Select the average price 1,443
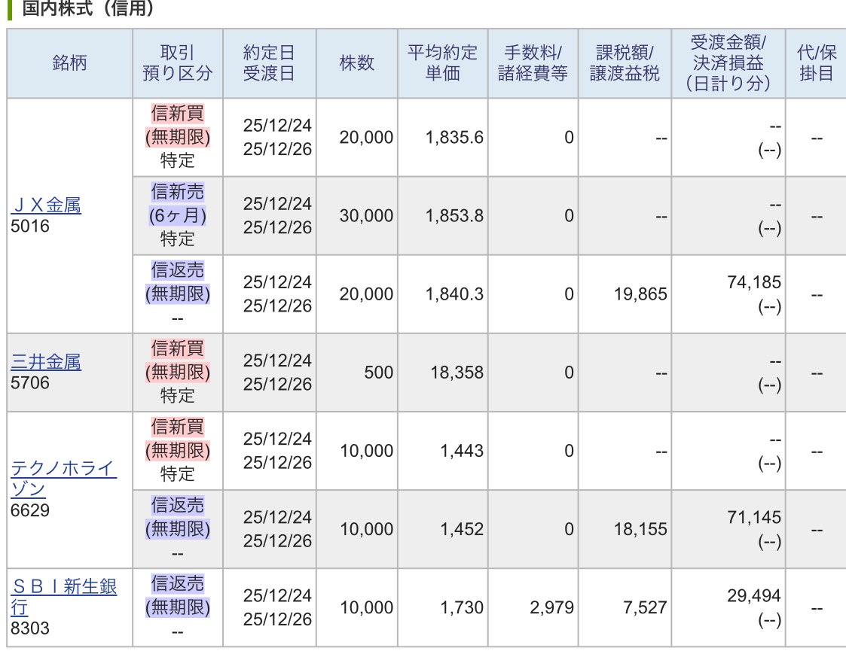The width and height of the screenshot is (846, 654). (x=462, y=451)
